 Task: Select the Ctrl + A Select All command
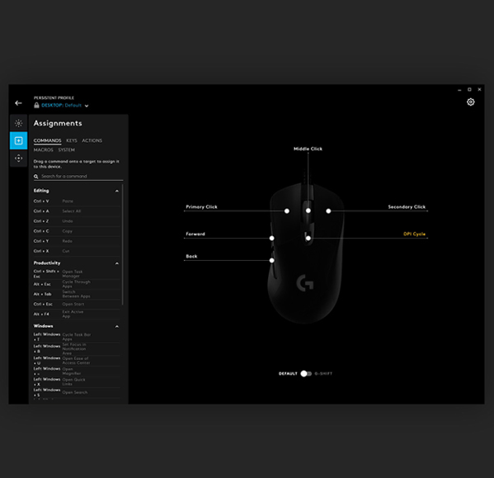click(77, 211)
